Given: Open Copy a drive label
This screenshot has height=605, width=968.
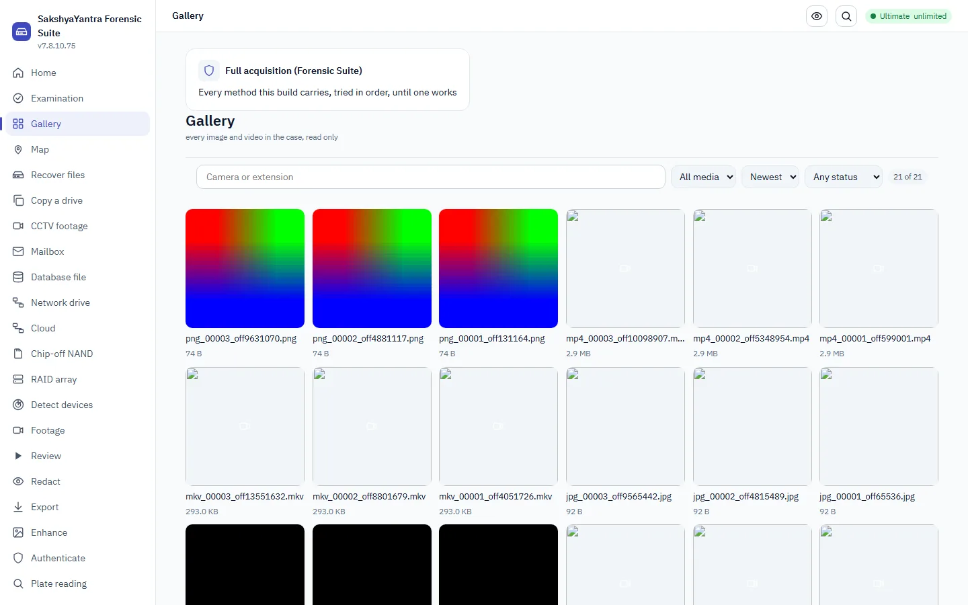Looking at the screenshot, I should click(57, 200).
